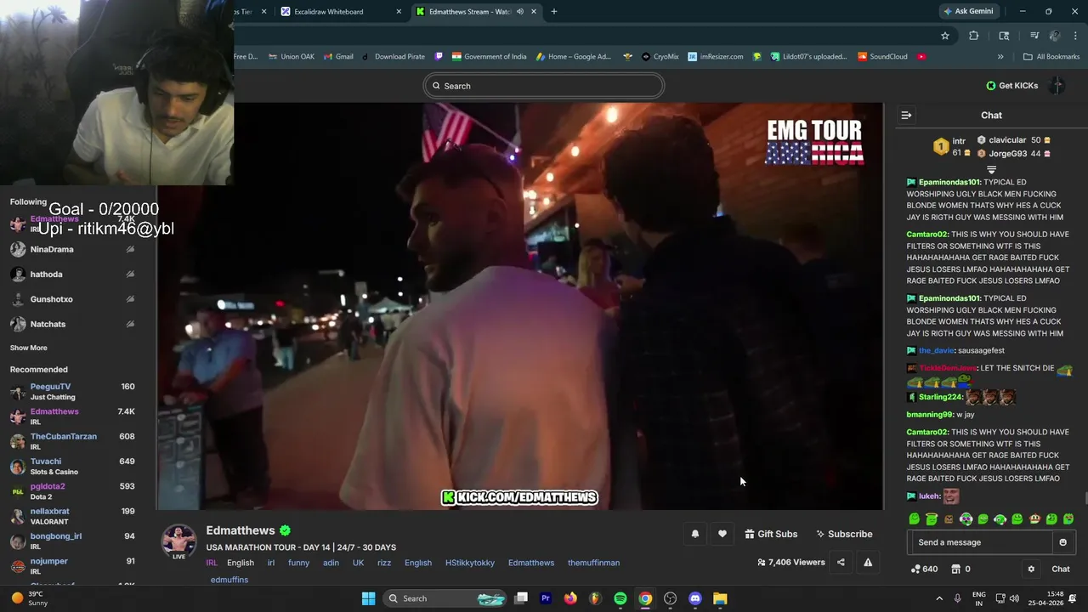Image resolution: width=1088 pixels, height=612 pixels.
Task: Open the IRL category link
Action: click(212, 563)
